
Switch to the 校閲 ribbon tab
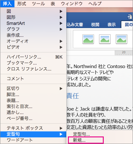coord(95,25)
